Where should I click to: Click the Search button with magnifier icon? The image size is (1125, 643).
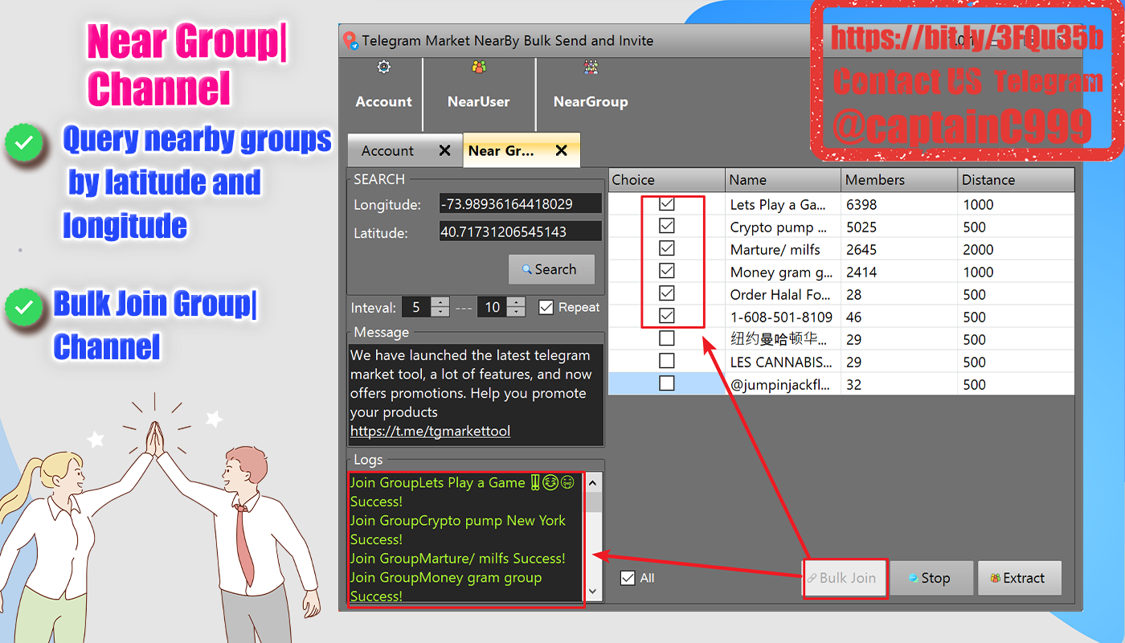coord(551,269)
